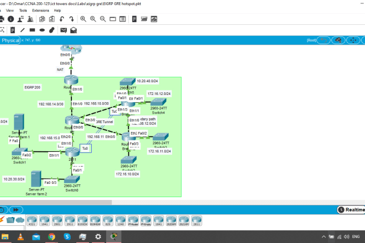This screenshot has height=243, width=365.
Task: Open the Tools menu
Action: pyautogui.click(x=23, y=10)
